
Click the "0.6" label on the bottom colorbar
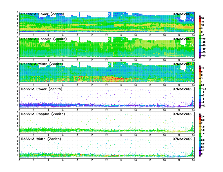point(203,144)
